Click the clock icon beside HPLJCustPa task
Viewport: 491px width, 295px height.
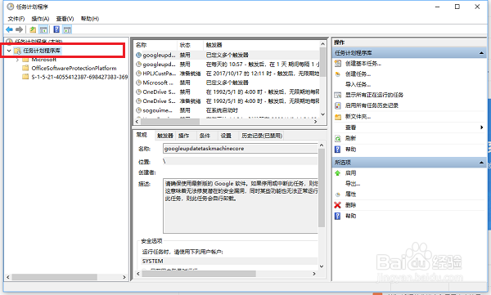pos(139,74)
